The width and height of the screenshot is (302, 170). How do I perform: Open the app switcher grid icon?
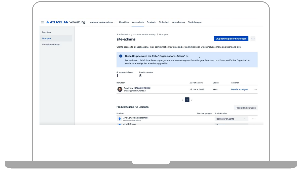(42, 22)
